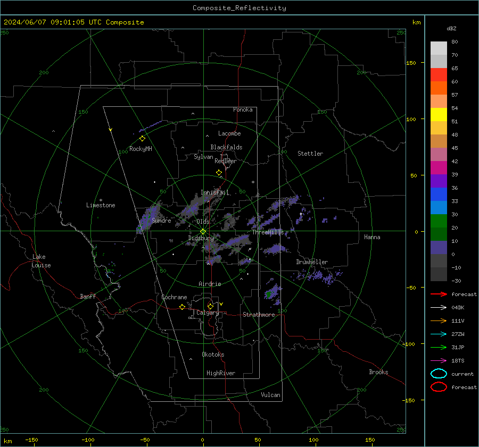Click the Strathmore map label

click(x=259, y=315)
